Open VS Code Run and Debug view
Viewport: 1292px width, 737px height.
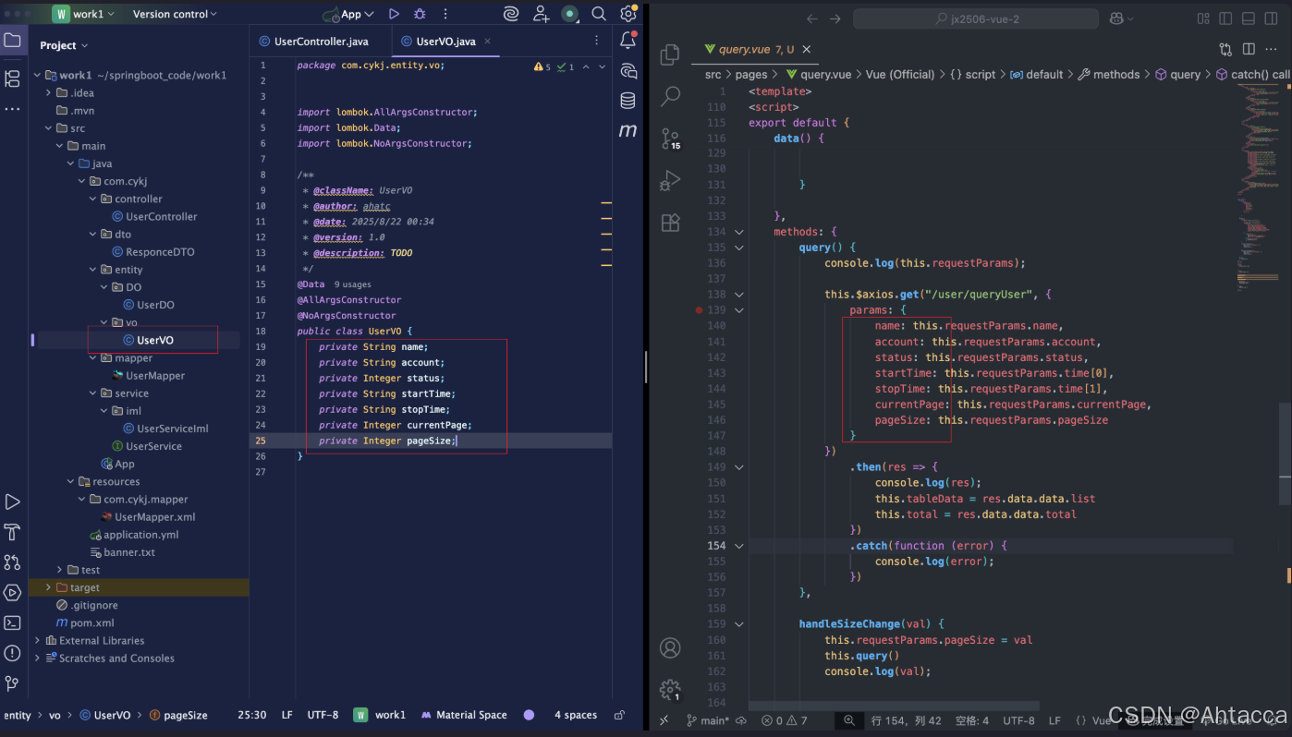pos(670,180)
